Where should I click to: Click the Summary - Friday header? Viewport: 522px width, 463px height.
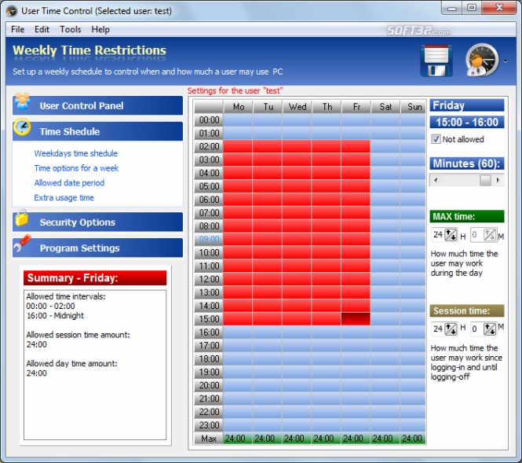(95, 277)
